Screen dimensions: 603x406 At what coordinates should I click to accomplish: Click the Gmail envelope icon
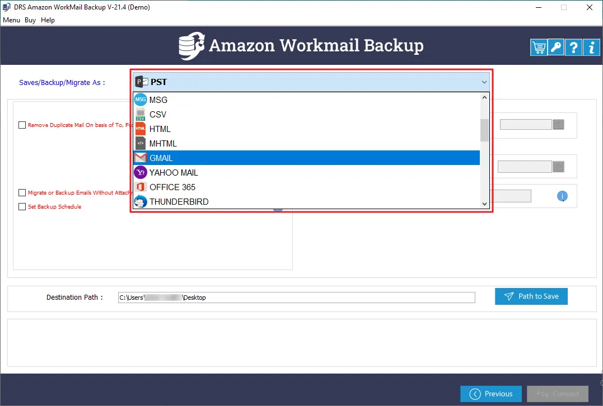(141, 158)
